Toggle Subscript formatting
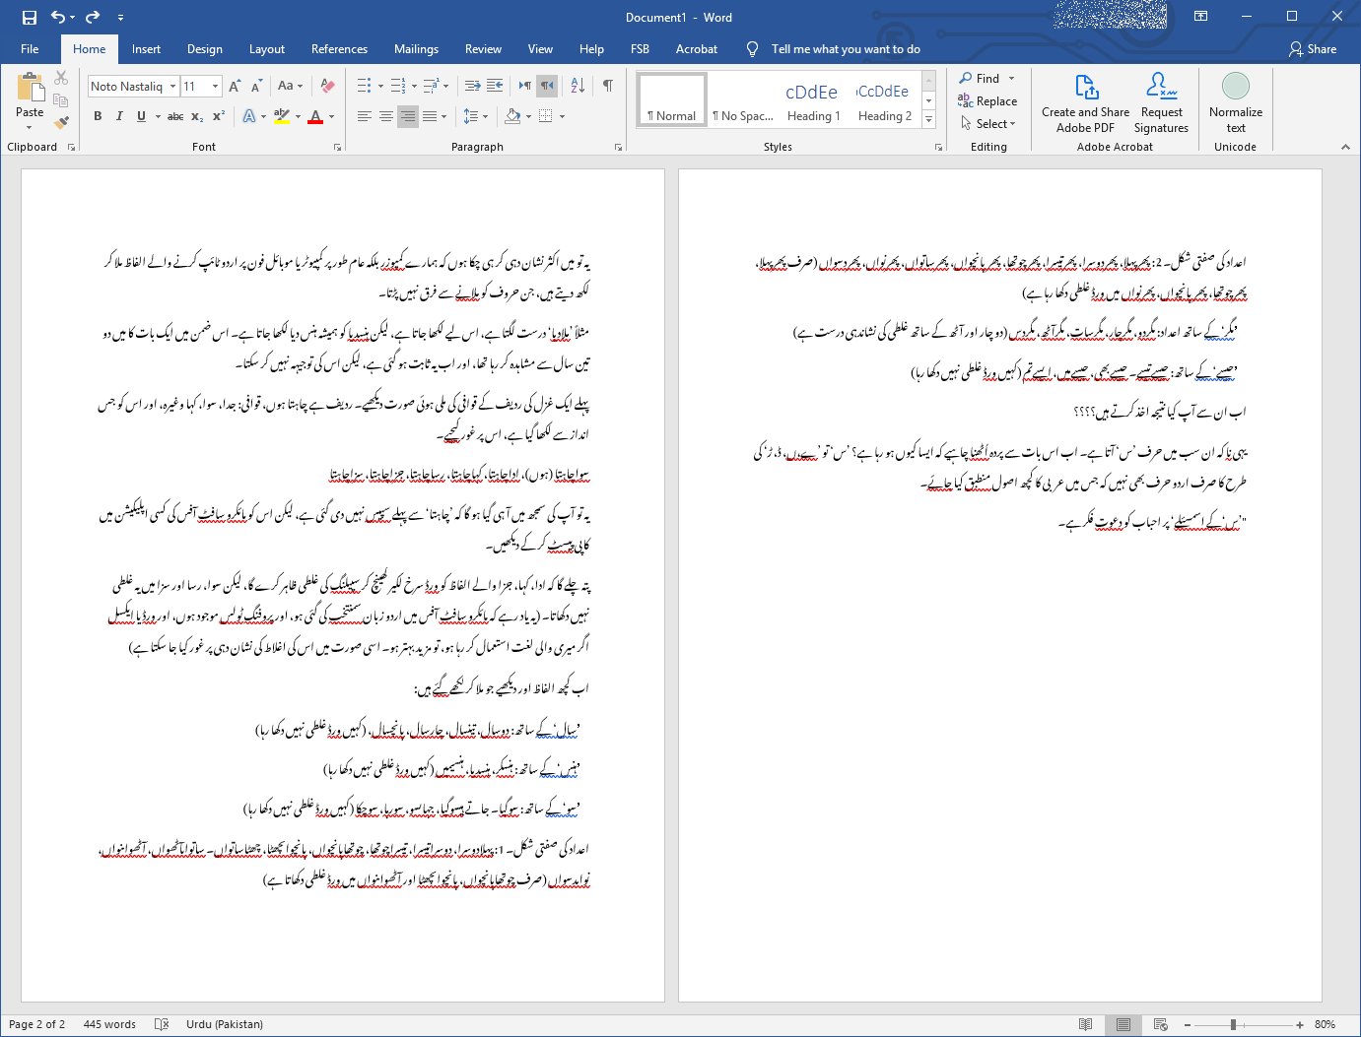The width and height of the screenshot is (1361, 1037). [197, 116]
